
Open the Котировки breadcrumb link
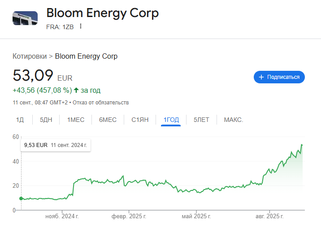coord(30,56)
